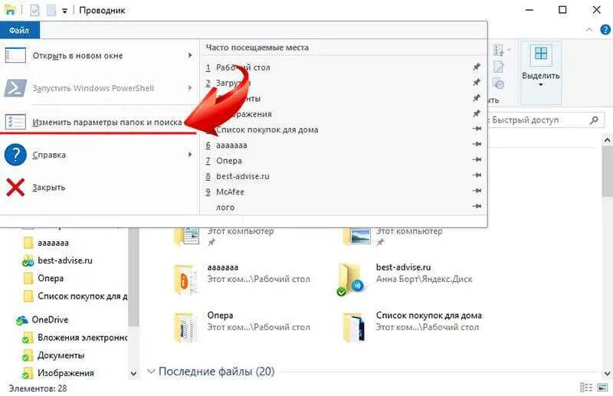Click the Properties checkmark icon in title bar
Viewport: 613px width, 396px height.
click(34, 10)
